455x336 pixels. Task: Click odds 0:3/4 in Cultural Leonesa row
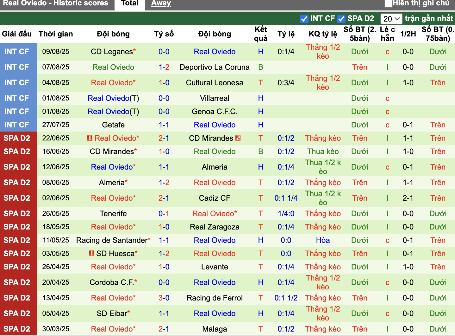286,83
